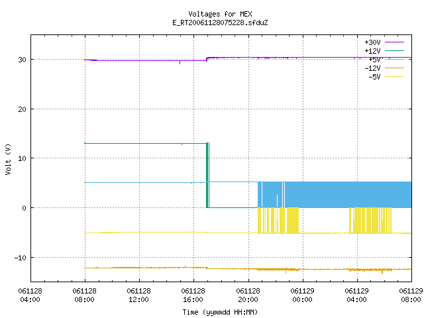Select the file name E_RT20061128075228.sfduZ
The height and width of the screenshot is (318, 424).
pyautogui.click(x=220, y=23)
